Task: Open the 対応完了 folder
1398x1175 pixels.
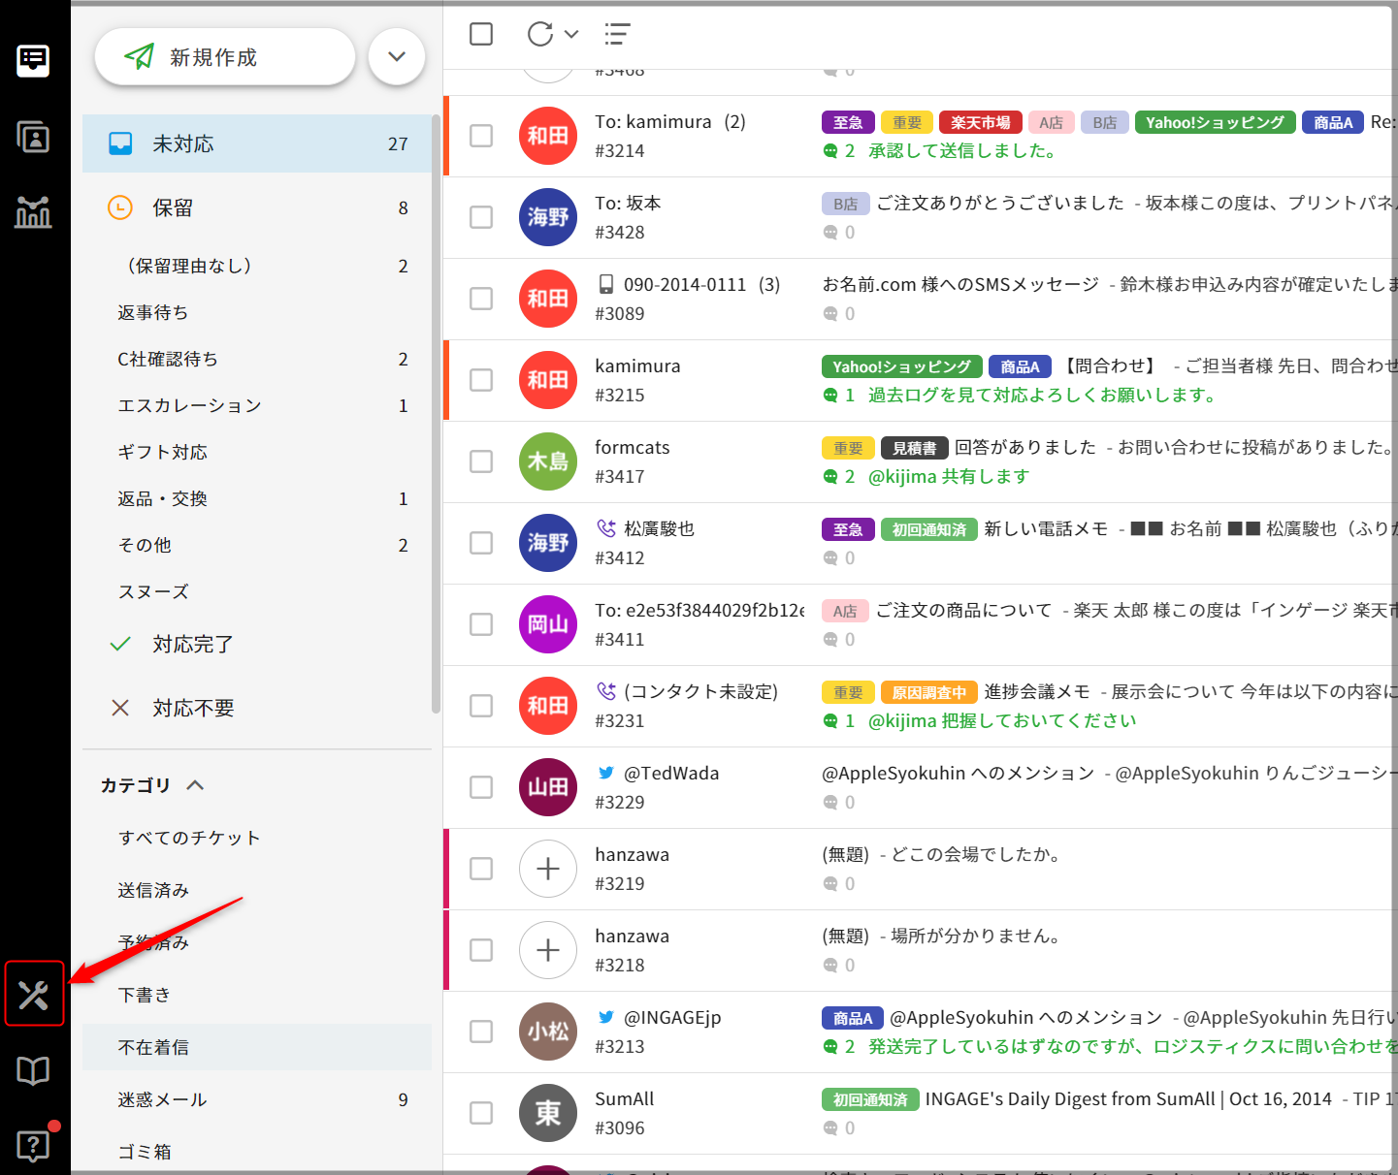Action: tap(193, 644)
